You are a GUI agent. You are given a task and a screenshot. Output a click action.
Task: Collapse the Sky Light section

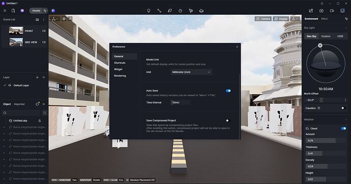[346, 28]
